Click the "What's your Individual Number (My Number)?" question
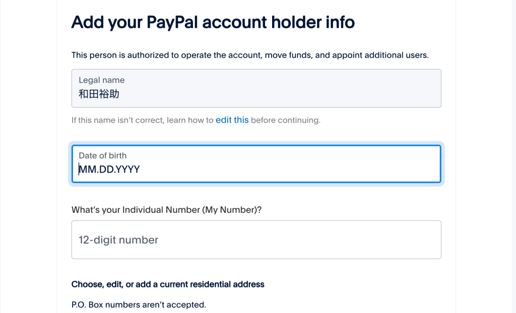Image resolution: width=516 pixels, height=313 pixels. pyautogui.click(x=166, y=210)
